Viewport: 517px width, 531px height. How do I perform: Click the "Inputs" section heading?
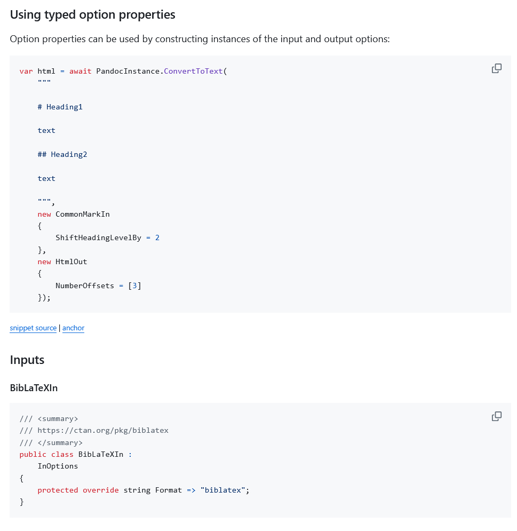[x=27, y=360]
